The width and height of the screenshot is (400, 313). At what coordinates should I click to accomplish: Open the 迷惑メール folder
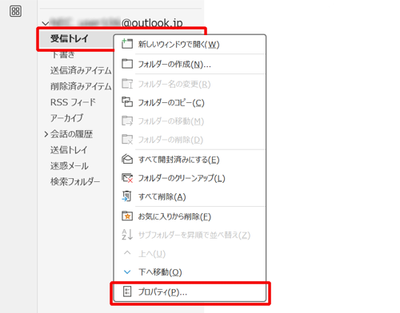coord(70,166)
